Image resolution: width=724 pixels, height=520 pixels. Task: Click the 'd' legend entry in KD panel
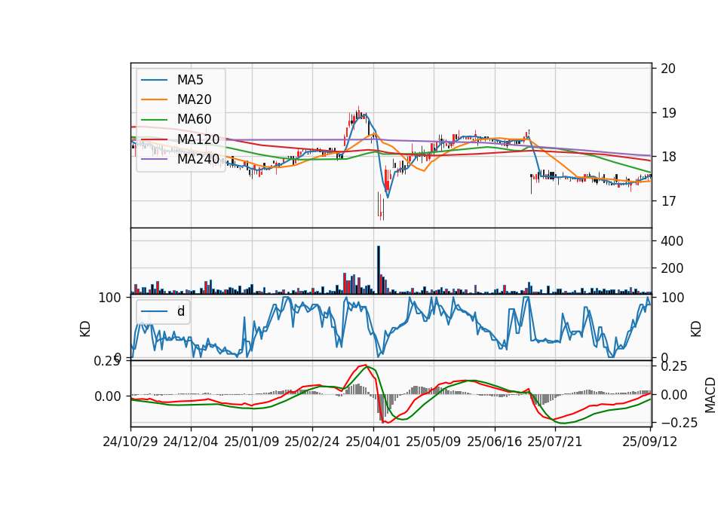tap(180, 311)
